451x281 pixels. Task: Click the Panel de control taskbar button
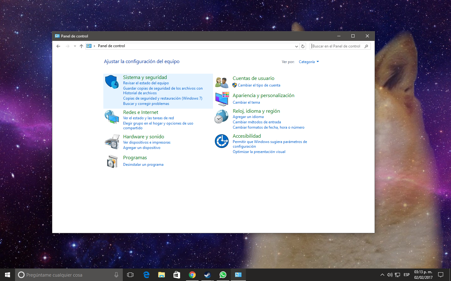[x=238, y=275]
